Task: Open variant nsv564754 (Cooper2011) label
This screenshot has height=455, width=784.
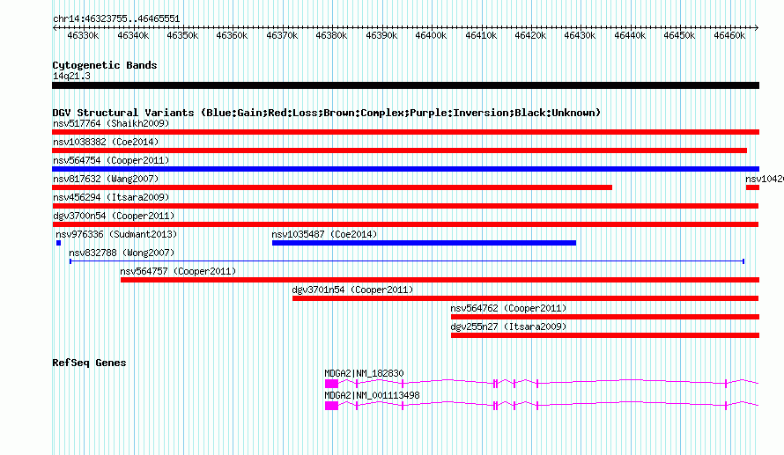Action: point(111,160)
